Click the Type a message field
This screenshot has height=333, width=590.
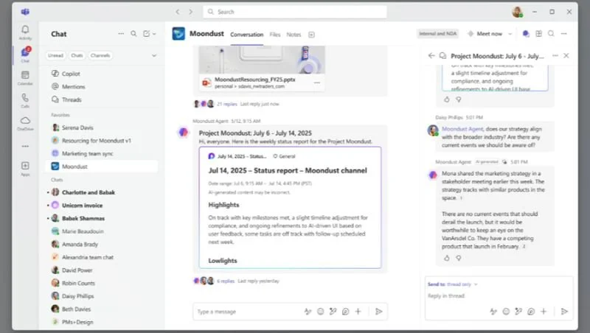[x=246, y=312]
